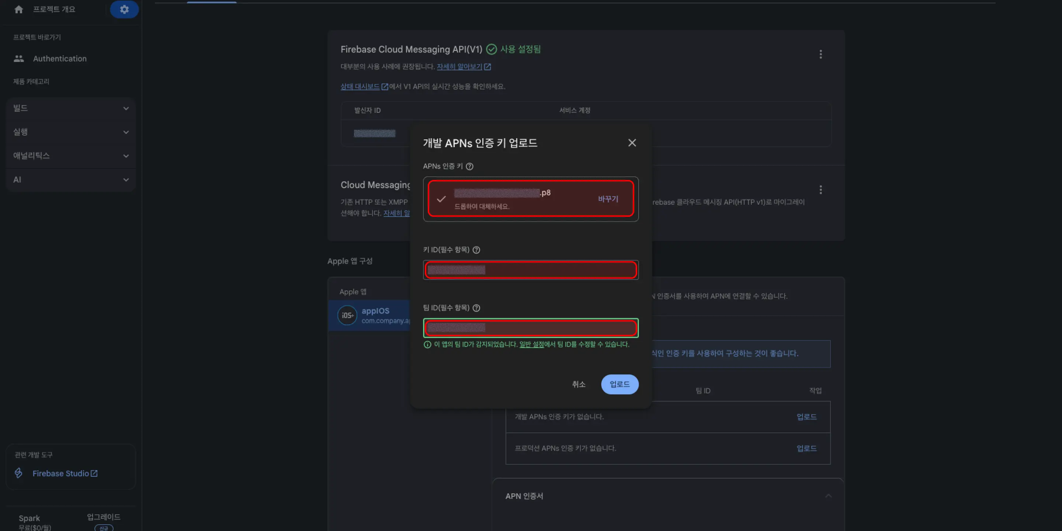Click 프로젝트 바로가기 heading

click(x=37, y=37)
